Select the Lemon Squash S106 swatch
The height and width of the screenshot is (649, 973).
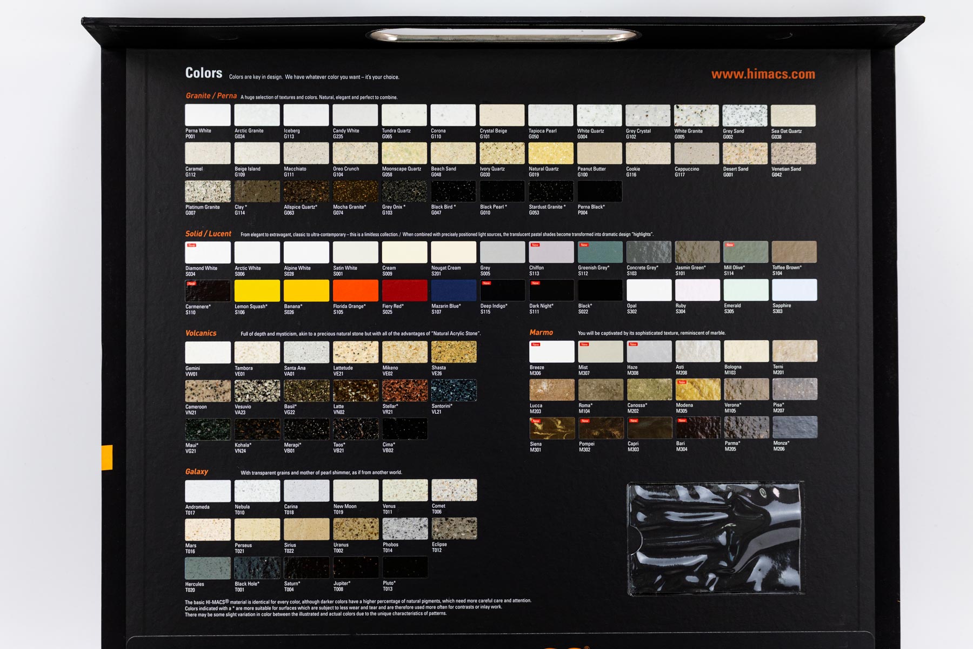(257, 290)
